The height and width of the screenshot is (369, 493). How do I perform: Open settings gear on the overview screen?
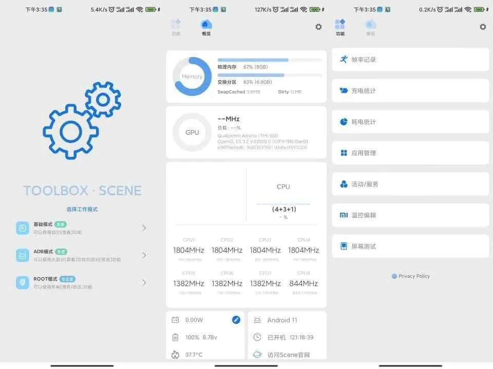coord(318,27)
